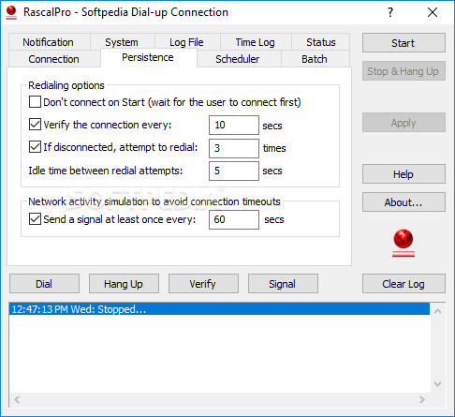Image resolution: width=455 pixels, height=417 pixels.
Task: Select the log entry '12:47:13 PM Wed: Stopped...'
Action: [219, 309]
